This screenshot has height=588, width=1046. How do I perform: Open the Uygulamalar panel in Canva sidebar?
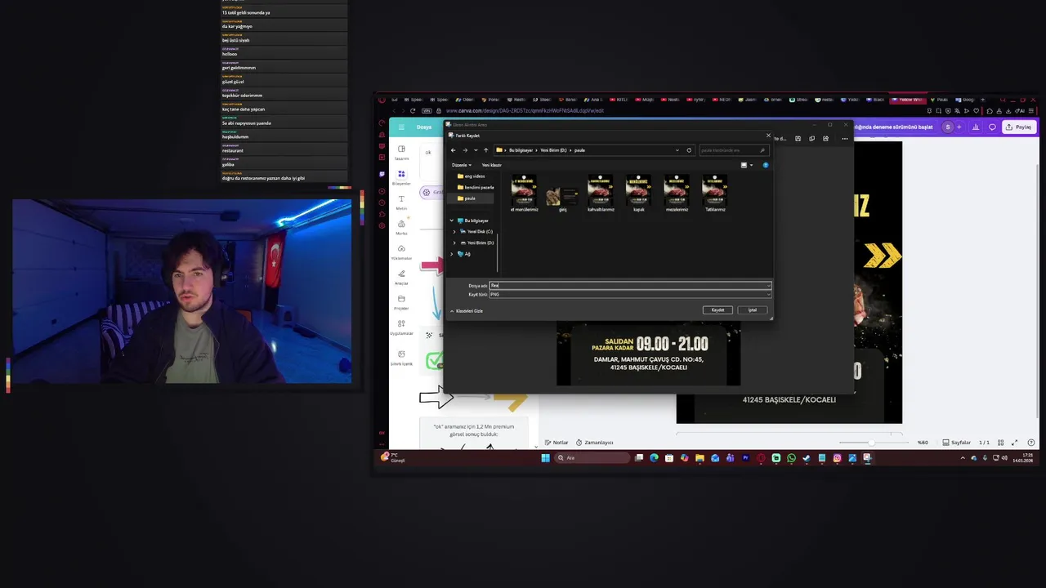(x=401, y=327)
